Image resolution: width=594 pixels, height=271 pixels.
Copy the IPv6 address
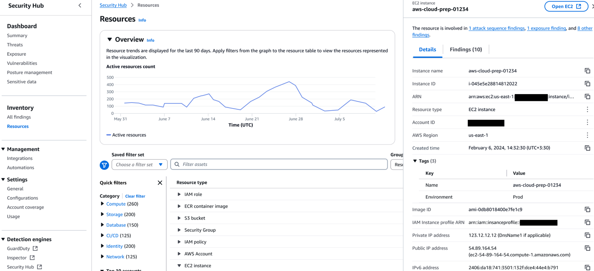587,267
